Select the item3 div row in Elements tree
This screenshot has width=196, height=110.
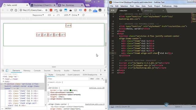click(23, 96)
